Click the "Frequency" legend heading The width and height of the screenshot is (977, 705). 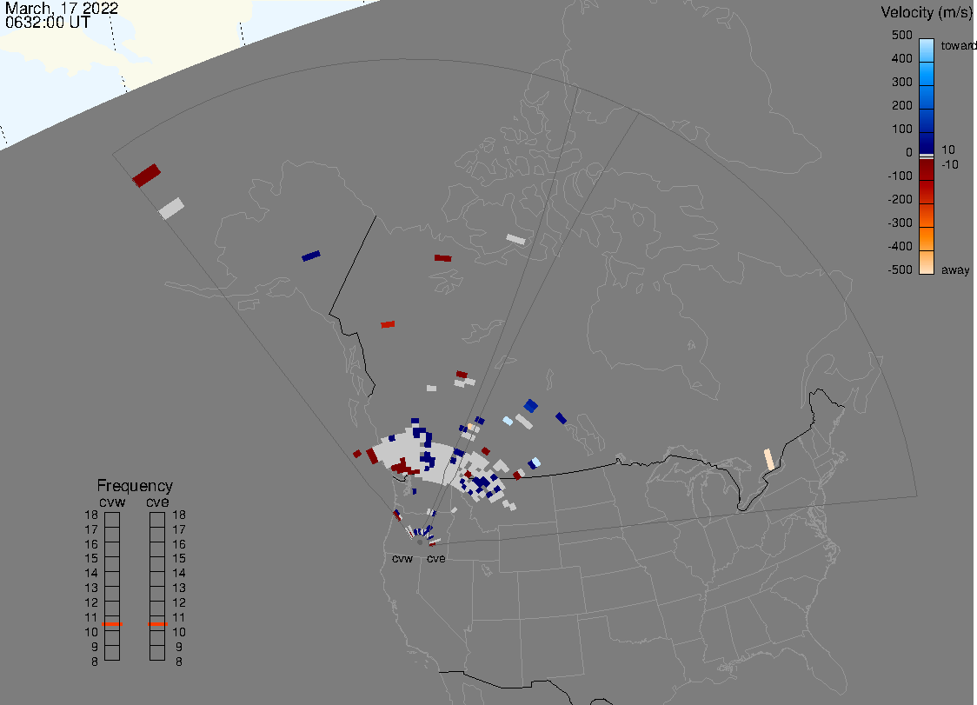point(135,486)
